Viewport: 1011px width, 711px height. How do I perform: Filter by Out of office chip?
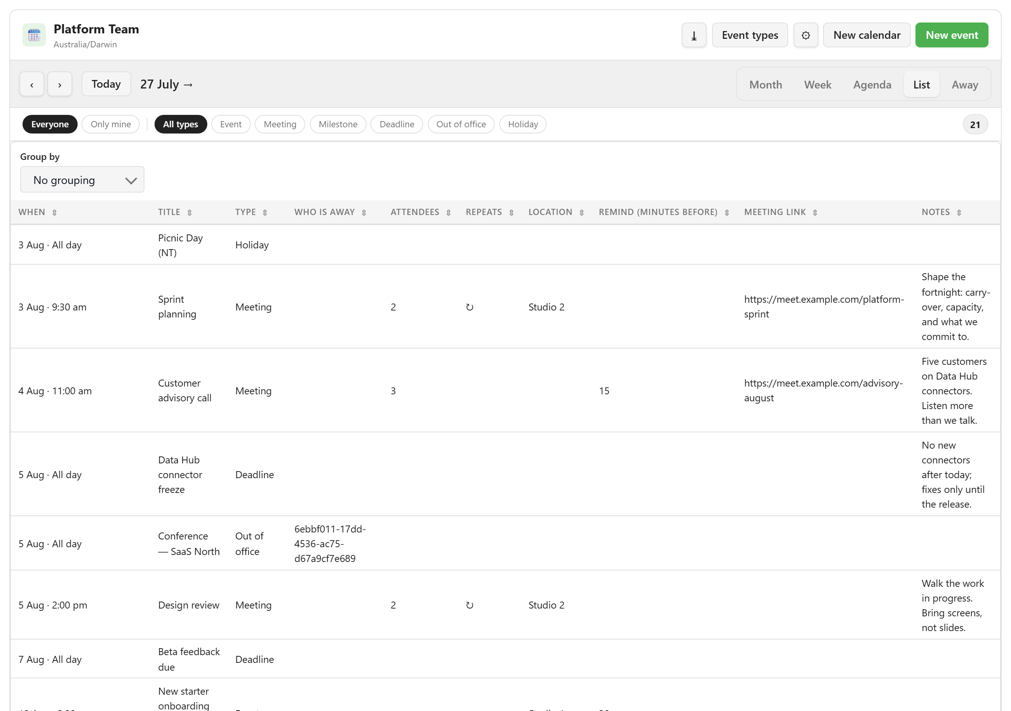pos(461,124)
